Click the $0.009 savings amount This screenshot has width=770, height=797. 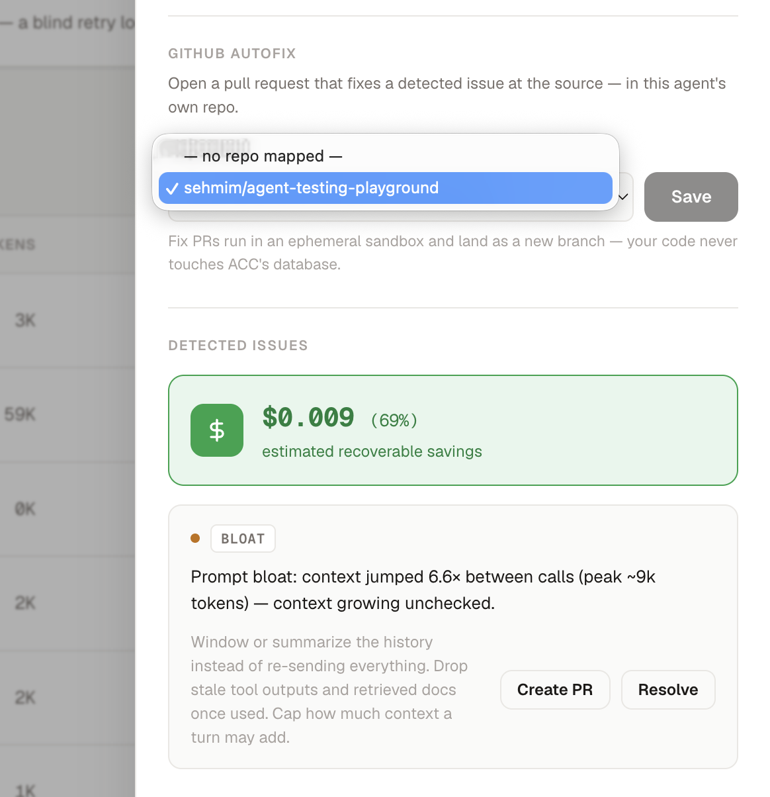tap(308, 418)
